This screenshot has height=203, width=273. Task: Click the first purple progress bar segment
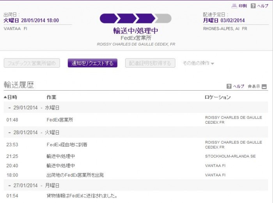(108, 18)
